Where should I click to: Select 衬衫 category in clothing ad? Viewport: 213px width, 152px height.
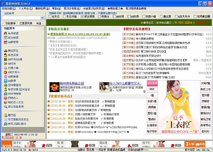[x=152, y=89]
